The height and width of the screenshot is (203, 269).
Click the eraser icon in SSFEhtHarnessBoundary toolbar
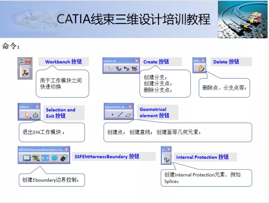[x=64, y=158]
